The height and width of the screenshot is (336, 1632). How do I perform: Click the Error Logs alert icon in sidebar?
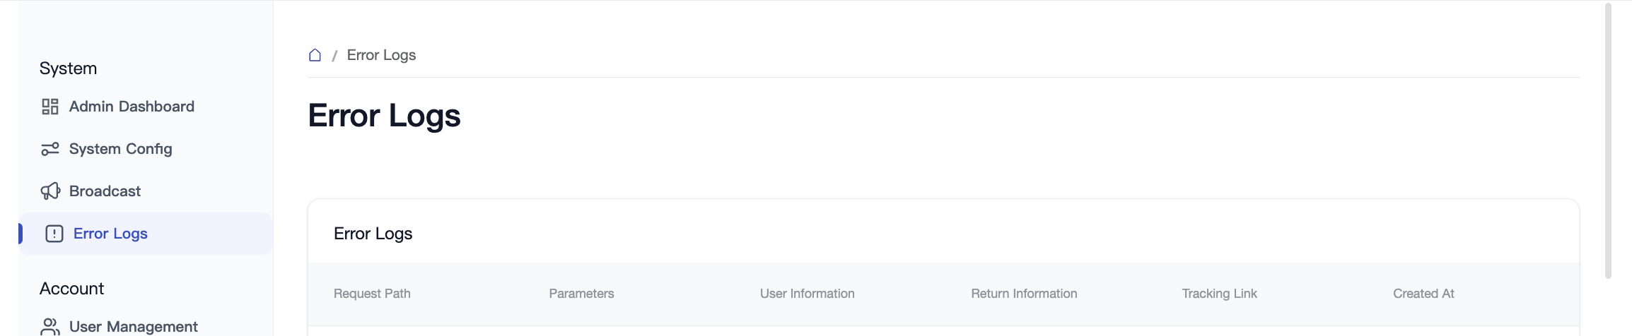pyautogui.click(x=54, y=234)
